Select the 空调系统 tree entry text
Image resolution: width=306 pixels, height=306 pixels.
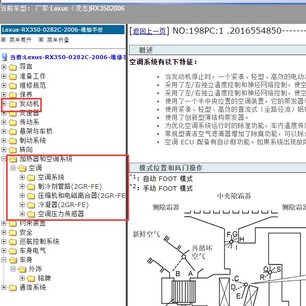(x=51, y=177)
